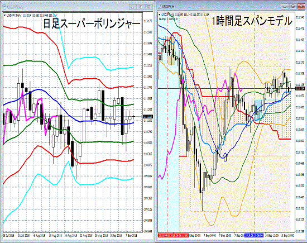Click the '22 Aug 2018' date on Daily chart
307x243 pixels.
pos(87,235)
